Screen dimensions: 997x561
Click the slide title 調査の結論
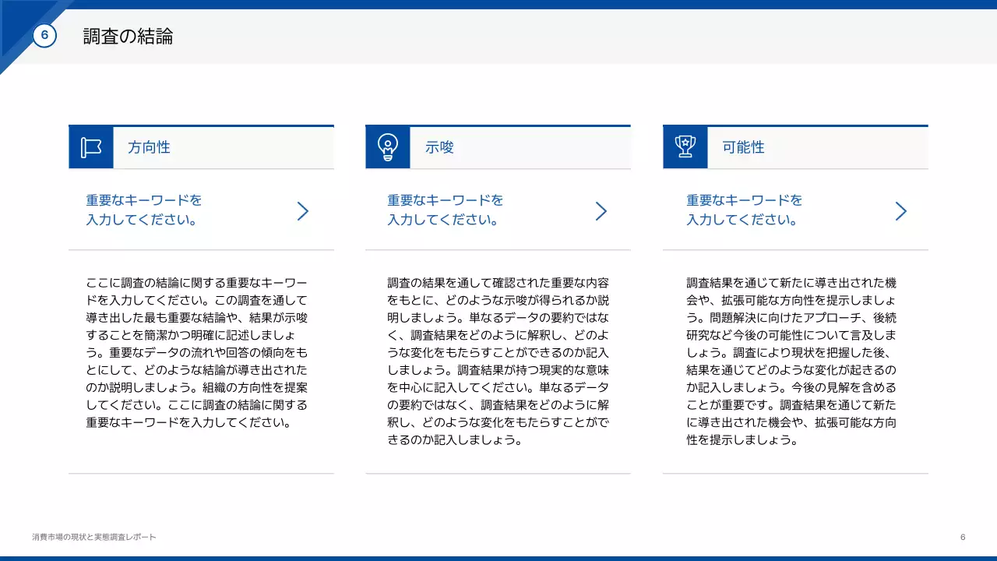pos(128,36)
